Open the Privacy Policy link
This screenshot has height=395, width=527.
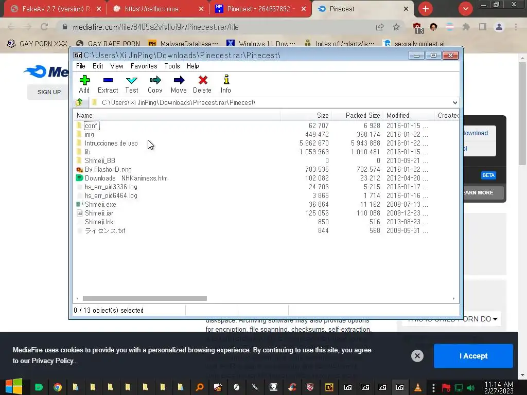pos(52,361)
